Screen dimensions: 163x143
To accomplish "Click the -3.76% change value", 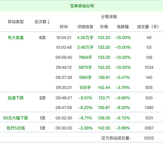I will 123,87.
